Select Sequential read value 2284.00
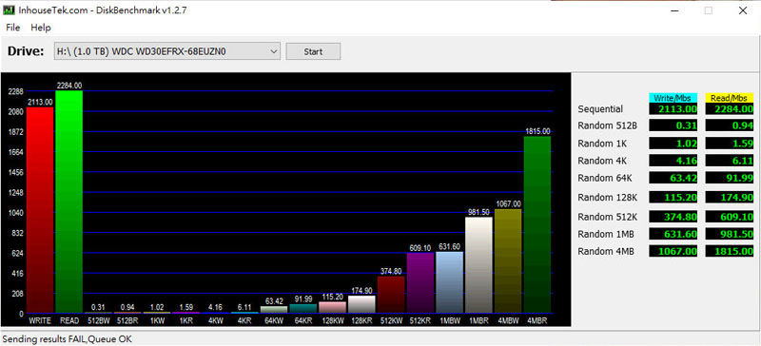 click(x=729, y=108)
